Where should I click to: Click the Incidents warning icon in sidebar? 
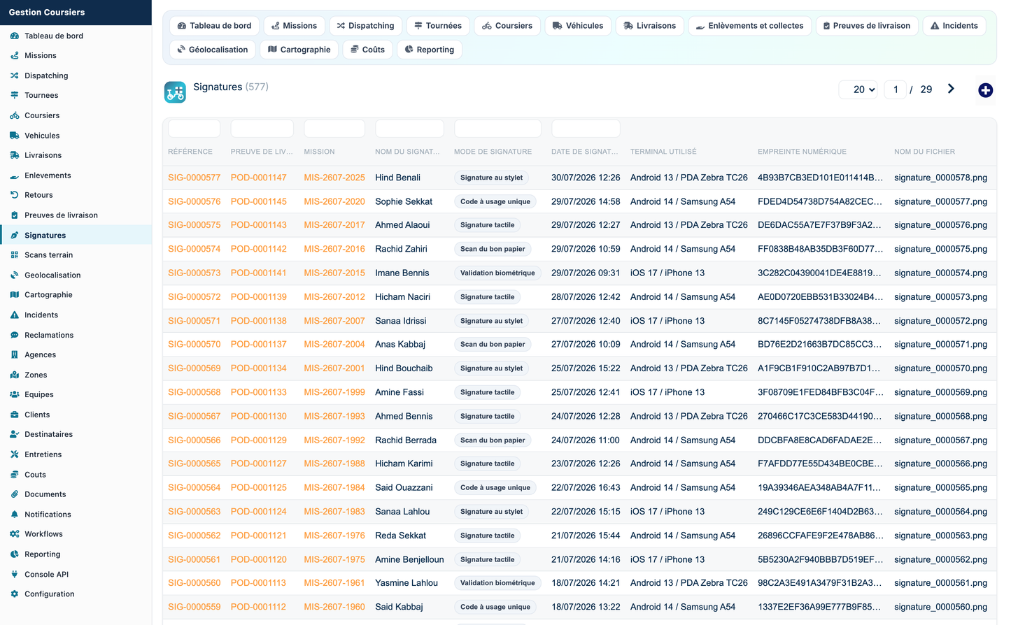click(15, 315)
